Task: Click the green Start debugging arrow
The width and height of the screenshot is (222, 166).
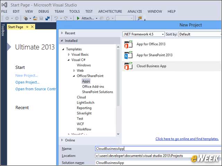Action: tap(78, 18)
